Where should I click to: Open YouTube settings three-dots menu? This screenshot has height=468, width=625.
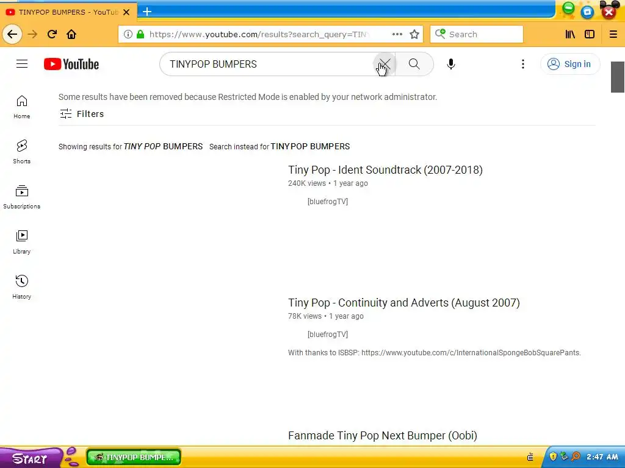point(523,64)
